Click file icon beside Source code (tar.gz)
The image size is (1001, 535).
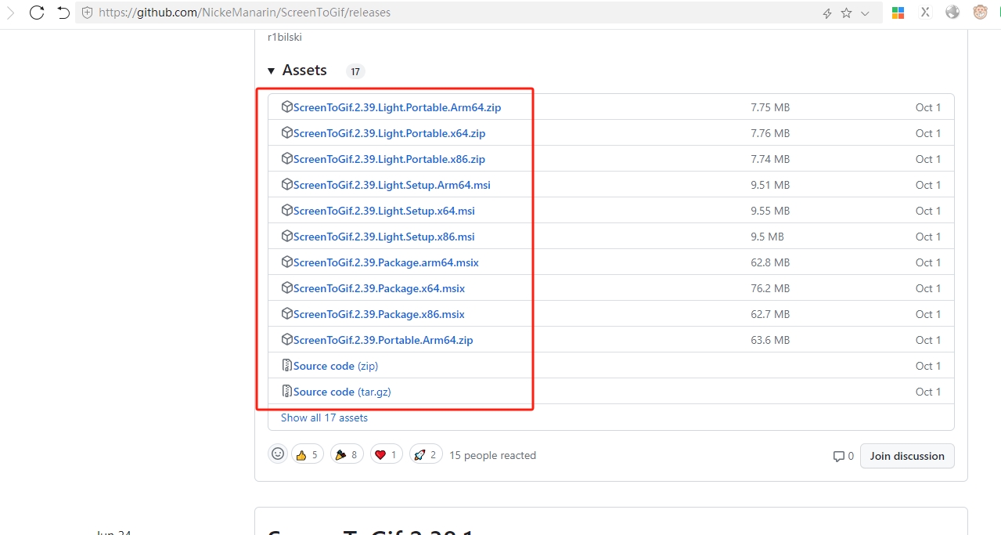[286, 392]
